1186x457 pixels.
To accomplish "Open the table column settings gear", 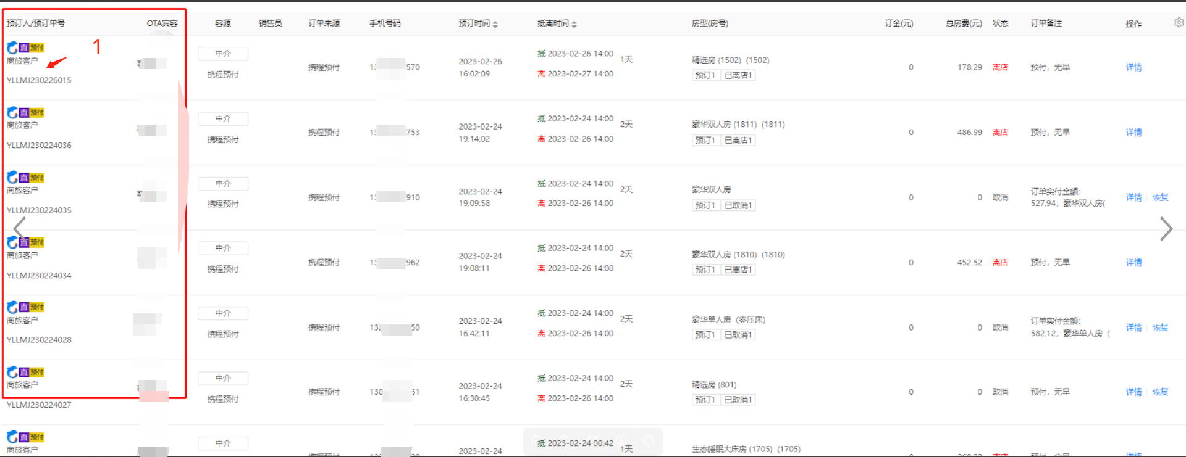I will click(1179, 22).
